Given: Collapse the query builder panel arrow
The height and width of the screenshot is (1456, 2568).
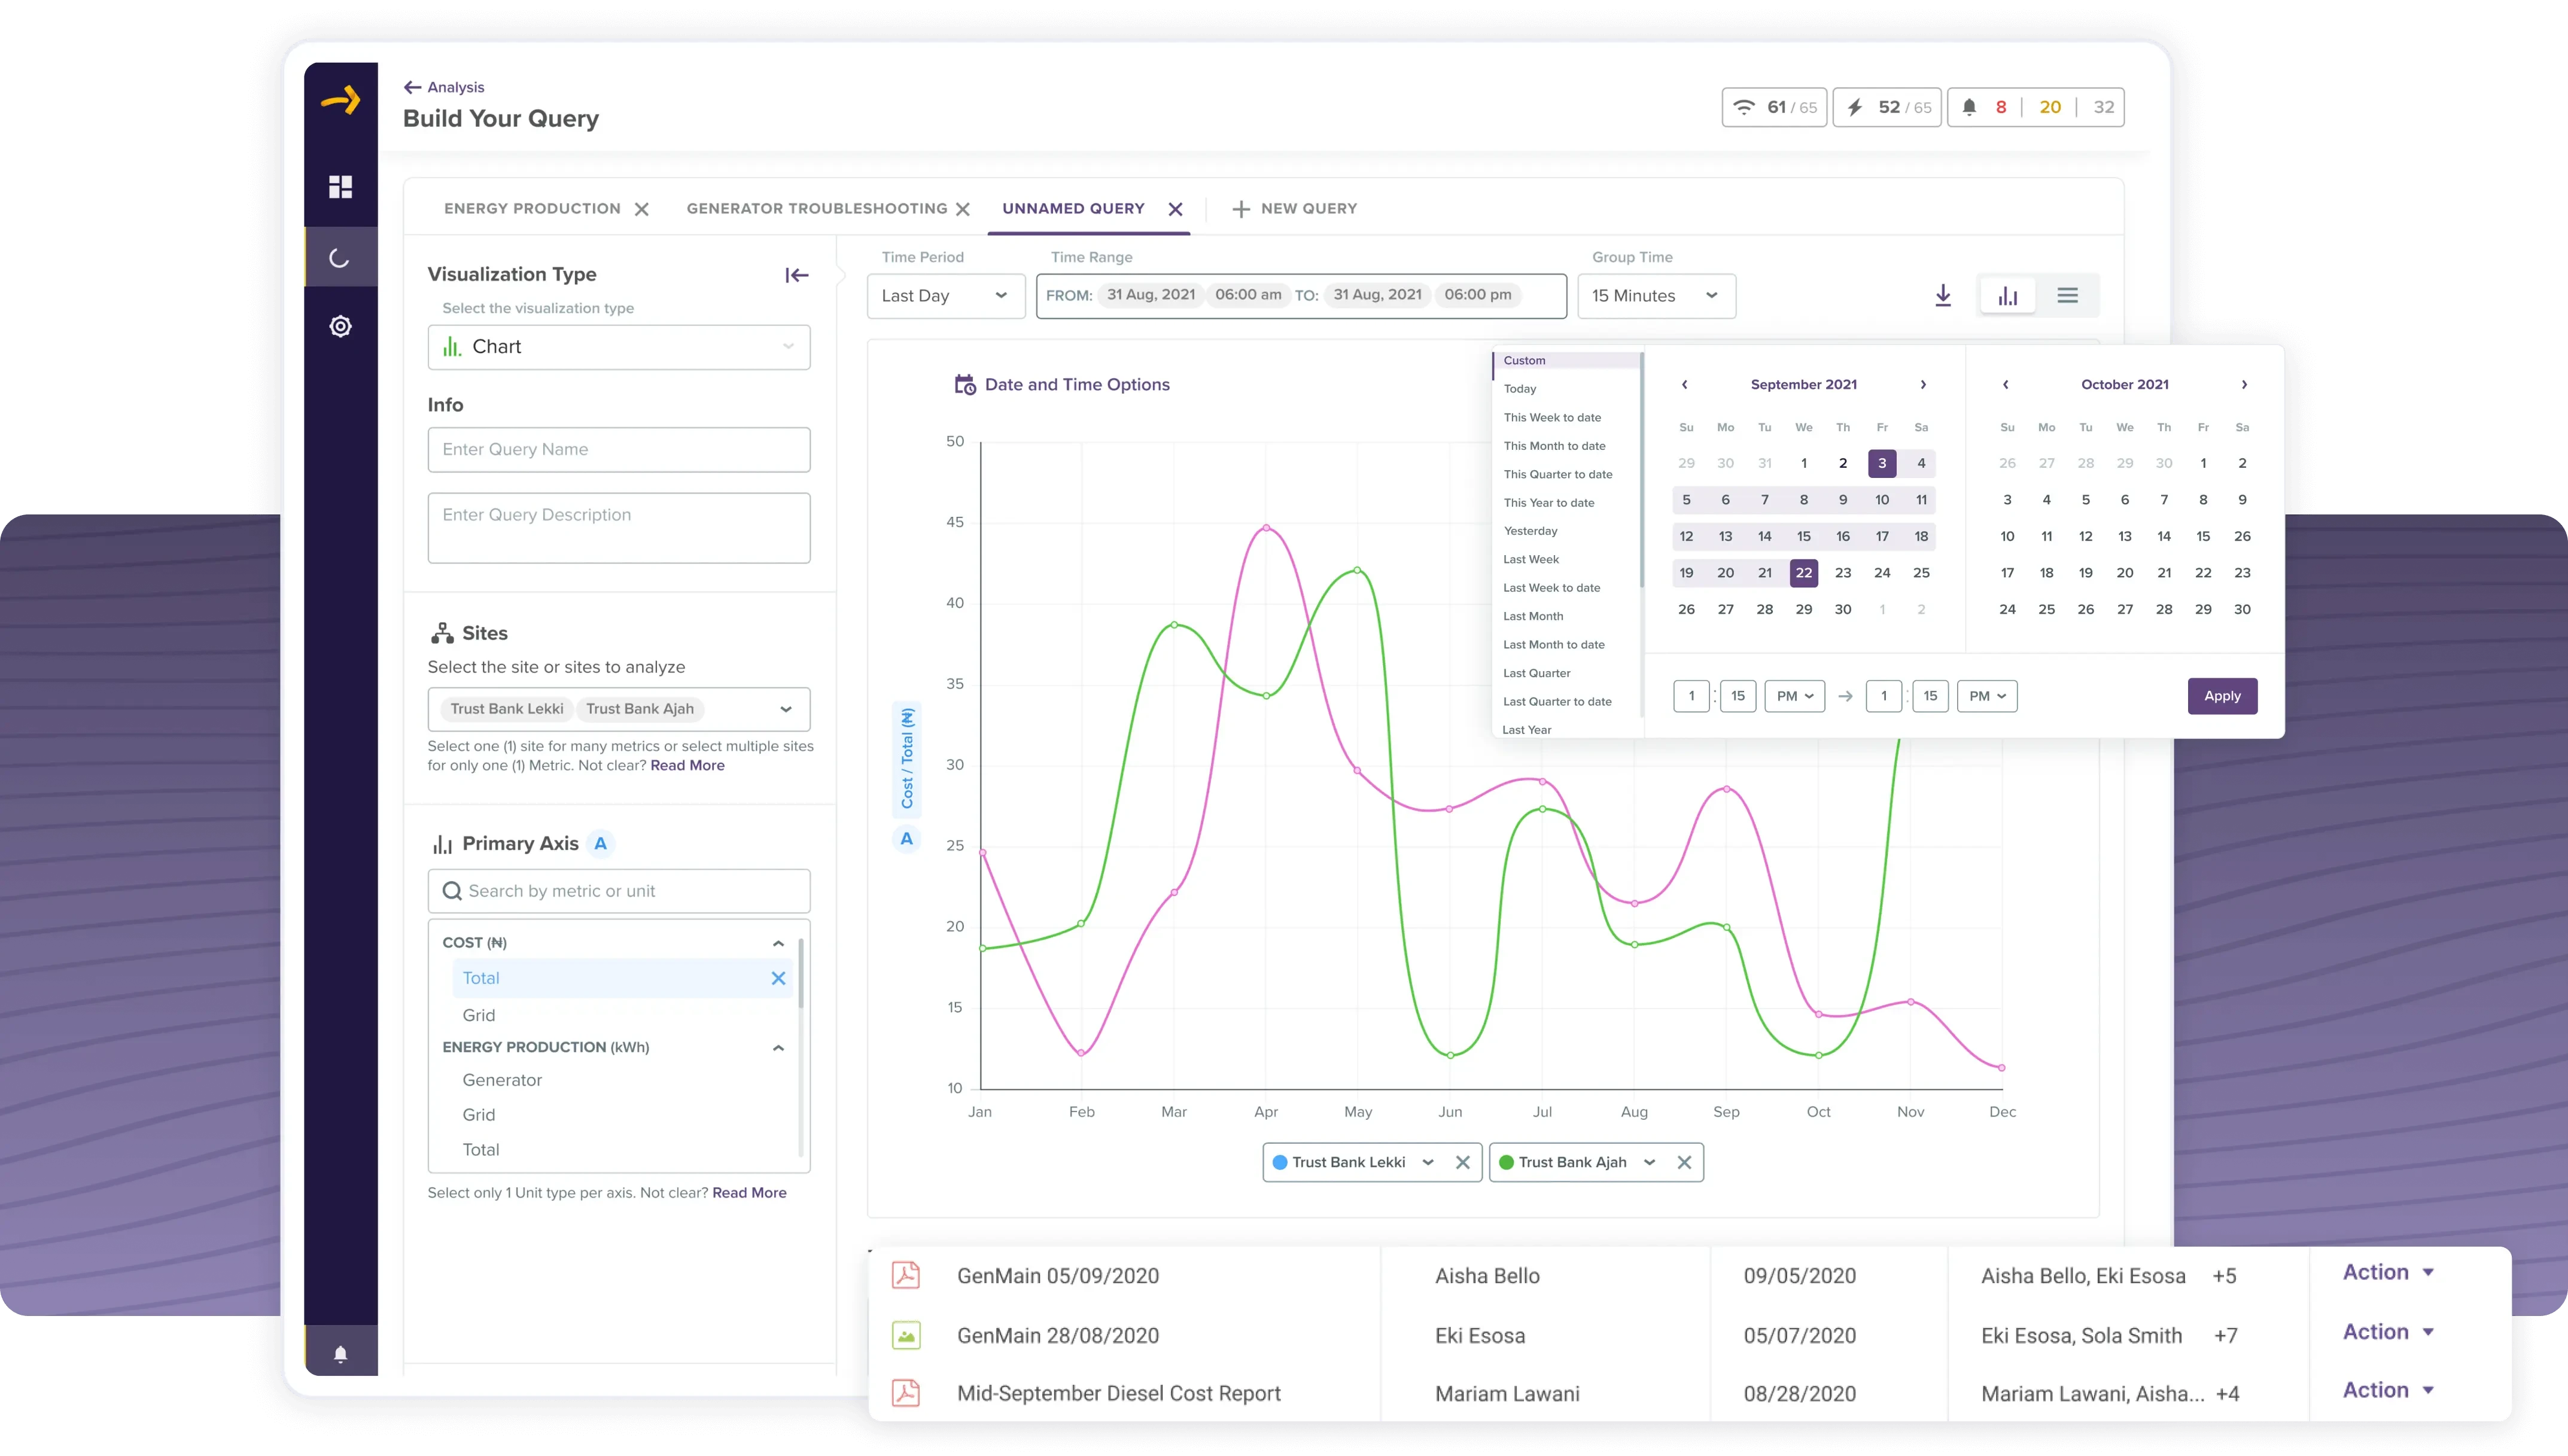Looking at the screenshot, I should 796,275.
